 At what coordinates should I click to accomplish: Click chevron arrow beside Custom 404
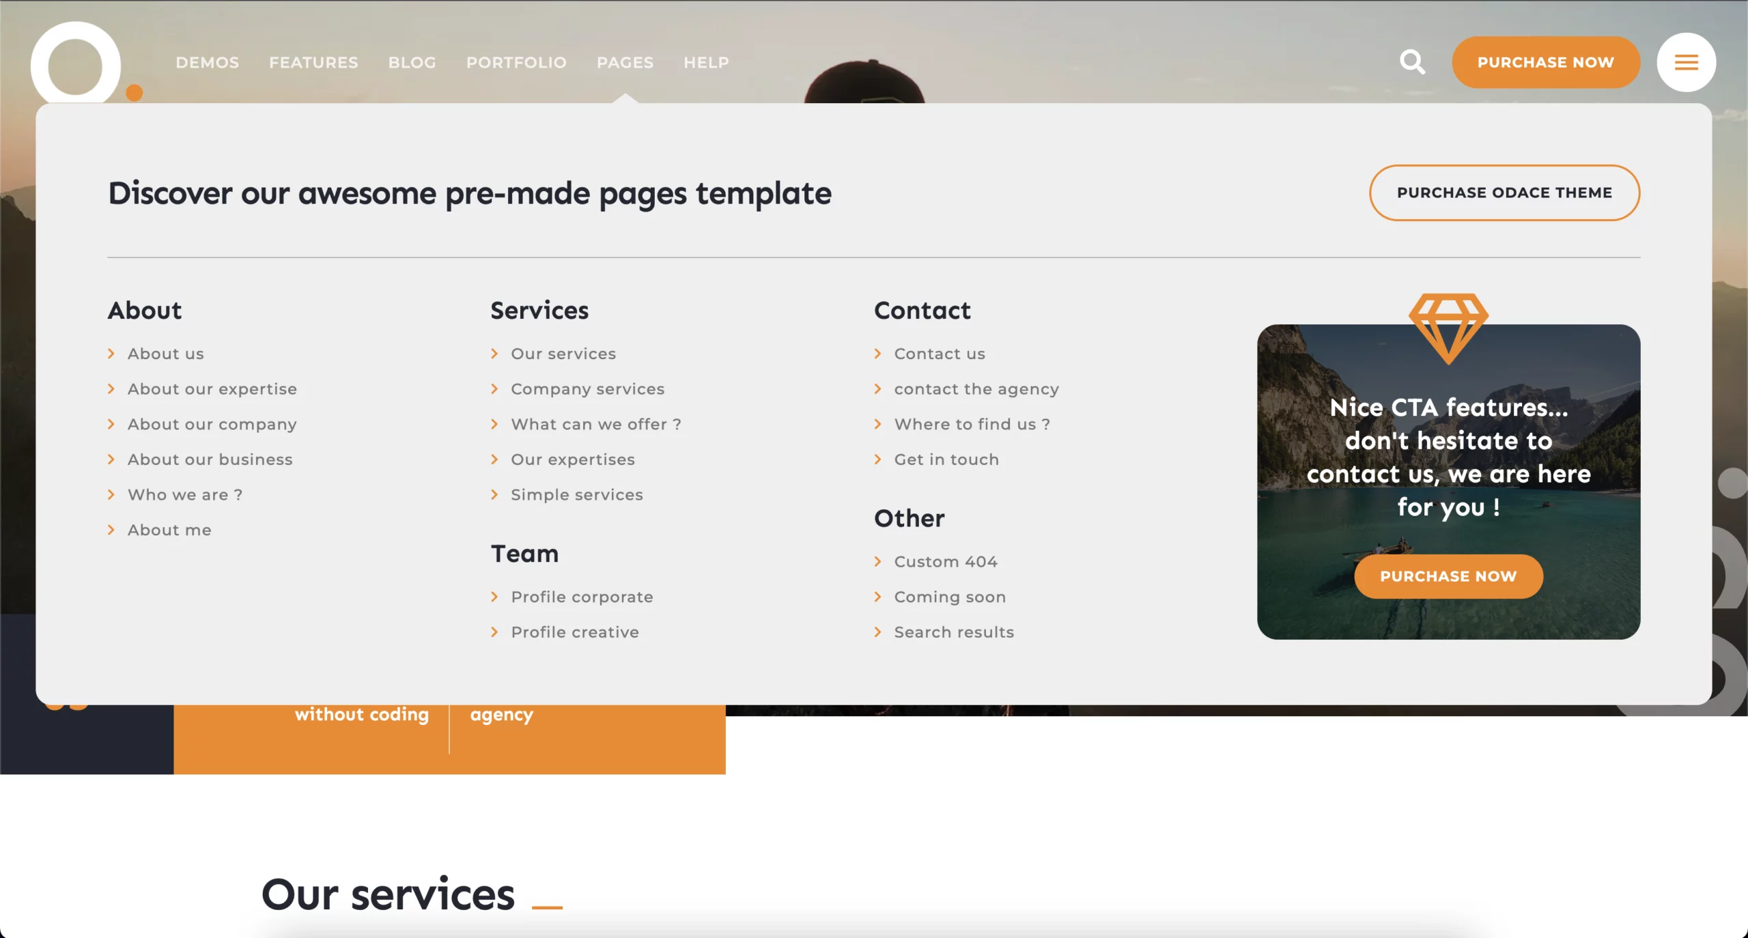878,561
